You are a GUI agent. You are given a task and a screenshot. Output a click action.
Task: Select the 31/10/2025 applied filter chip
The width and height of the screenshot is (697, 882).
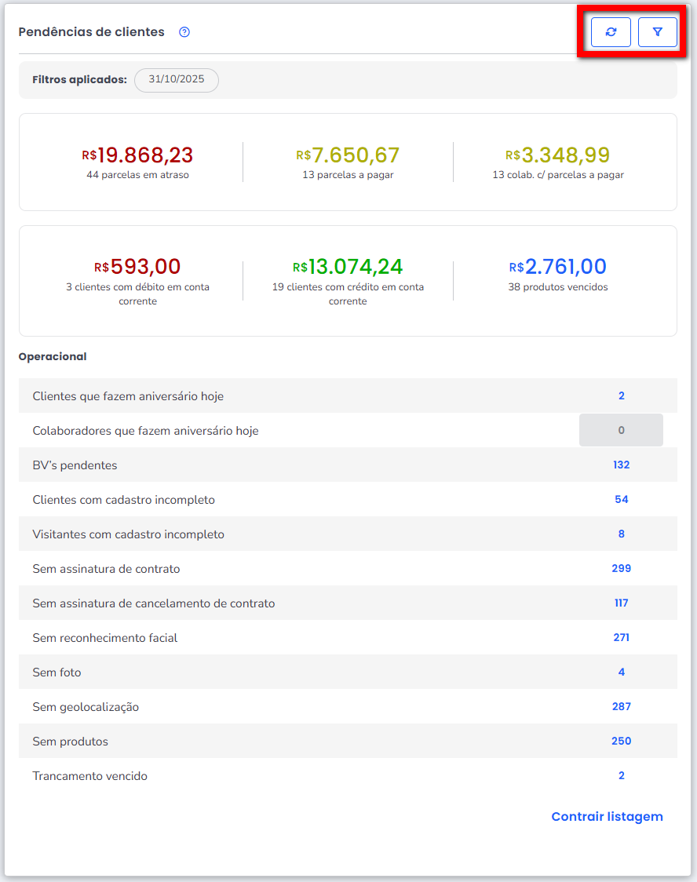coord(176,80)
